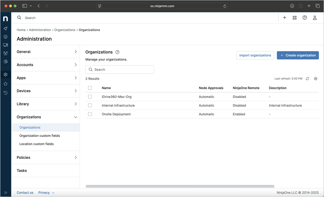Open Organization custom fields menu item
This screenshot has height=197, width=324.
click(40, 136)
